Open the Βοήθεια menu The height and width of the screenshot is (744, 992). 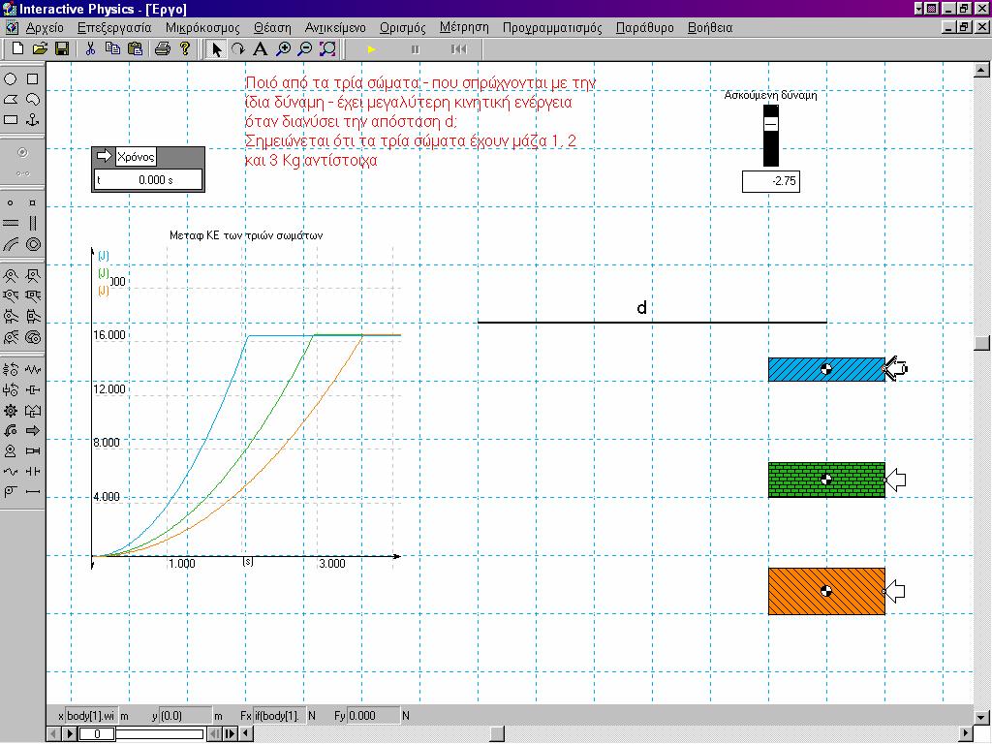pos(710,28)
